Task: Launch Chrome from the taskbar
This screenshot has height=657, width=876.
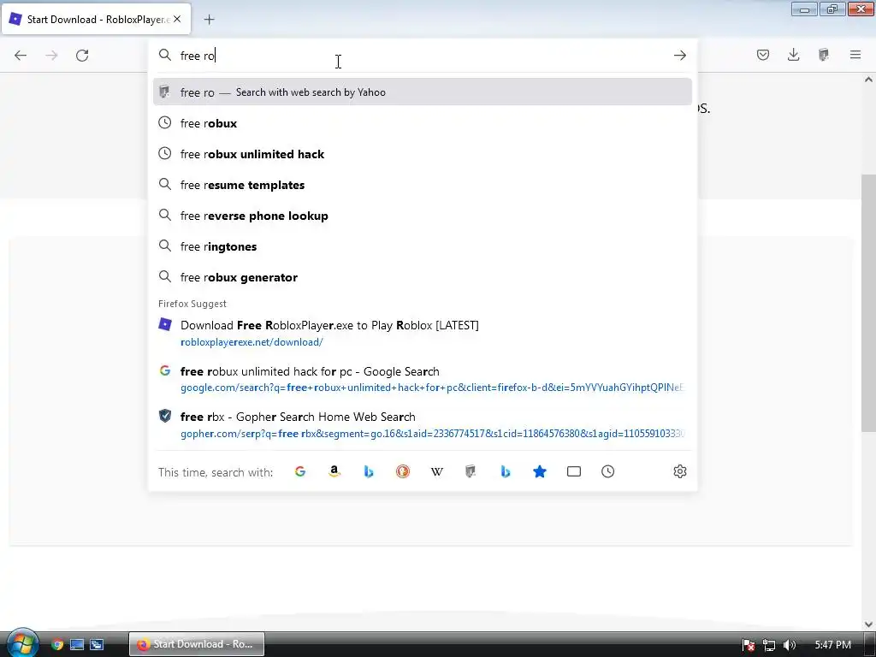Action: [57, 644]
